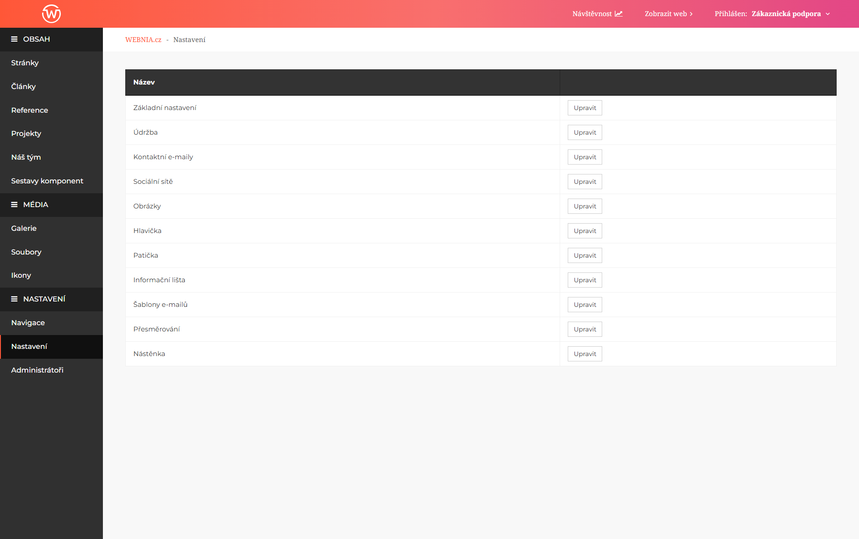Click Upravit for Nástěnka
This screenshot has height=539, width=859.
click(x=585, y=354)
